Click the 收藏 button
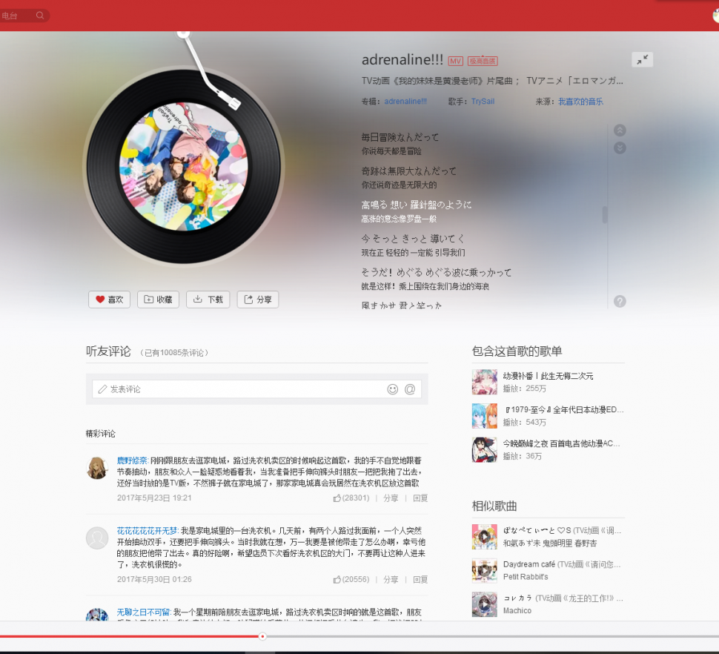719x654 pixels. tap(158, 300)
